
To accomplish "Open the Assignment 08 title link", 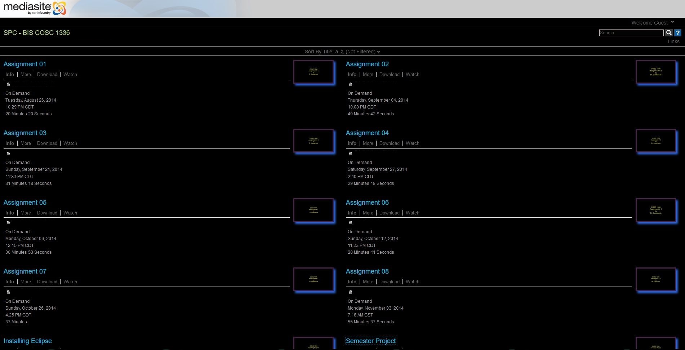I will click(x=367, y=271).
